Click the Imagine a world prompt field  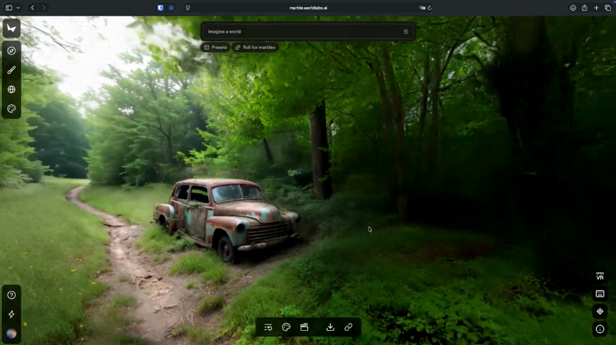[x=307, y=31]
